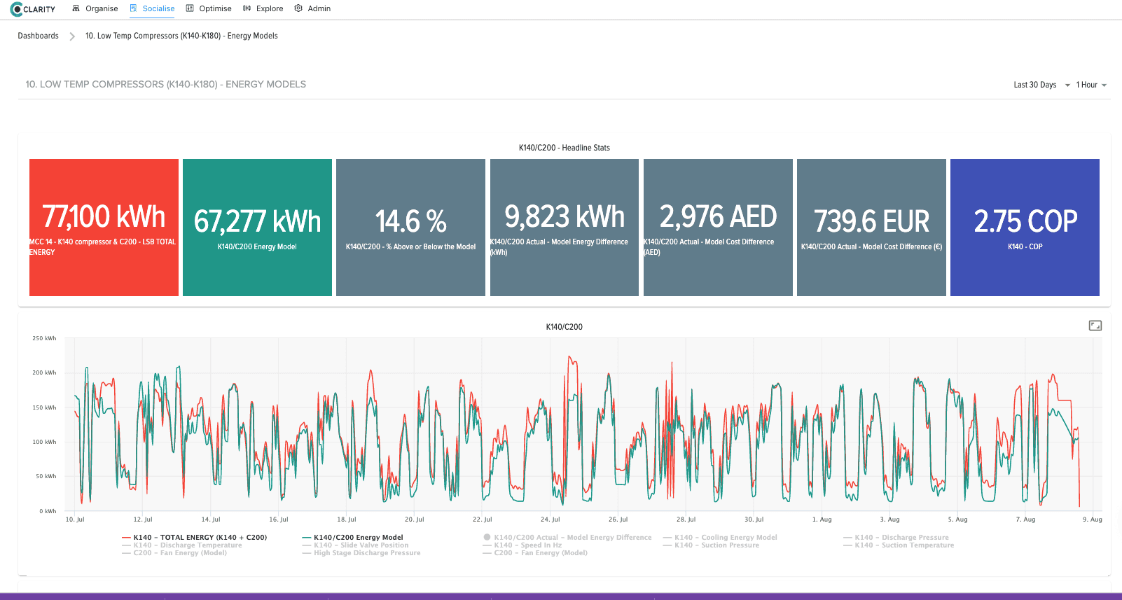The height and width of the screenshot is (600, 1122).
Task: Open the Last 30 Days date range dropdown
Action: 1041,85
